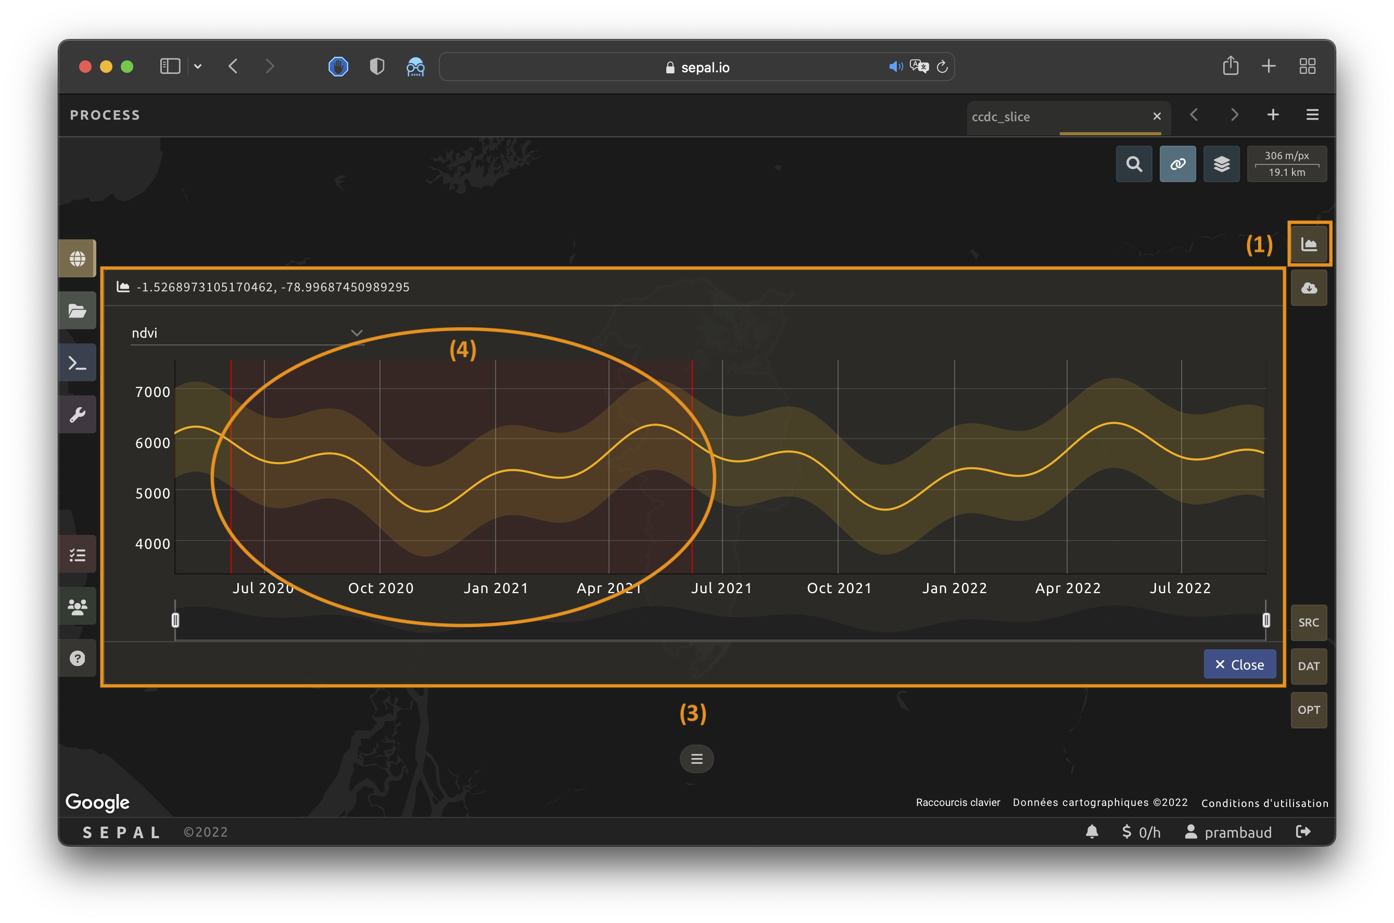Open the hamburger menu at top right
1394x923 pixels.
click(1312, 115)
